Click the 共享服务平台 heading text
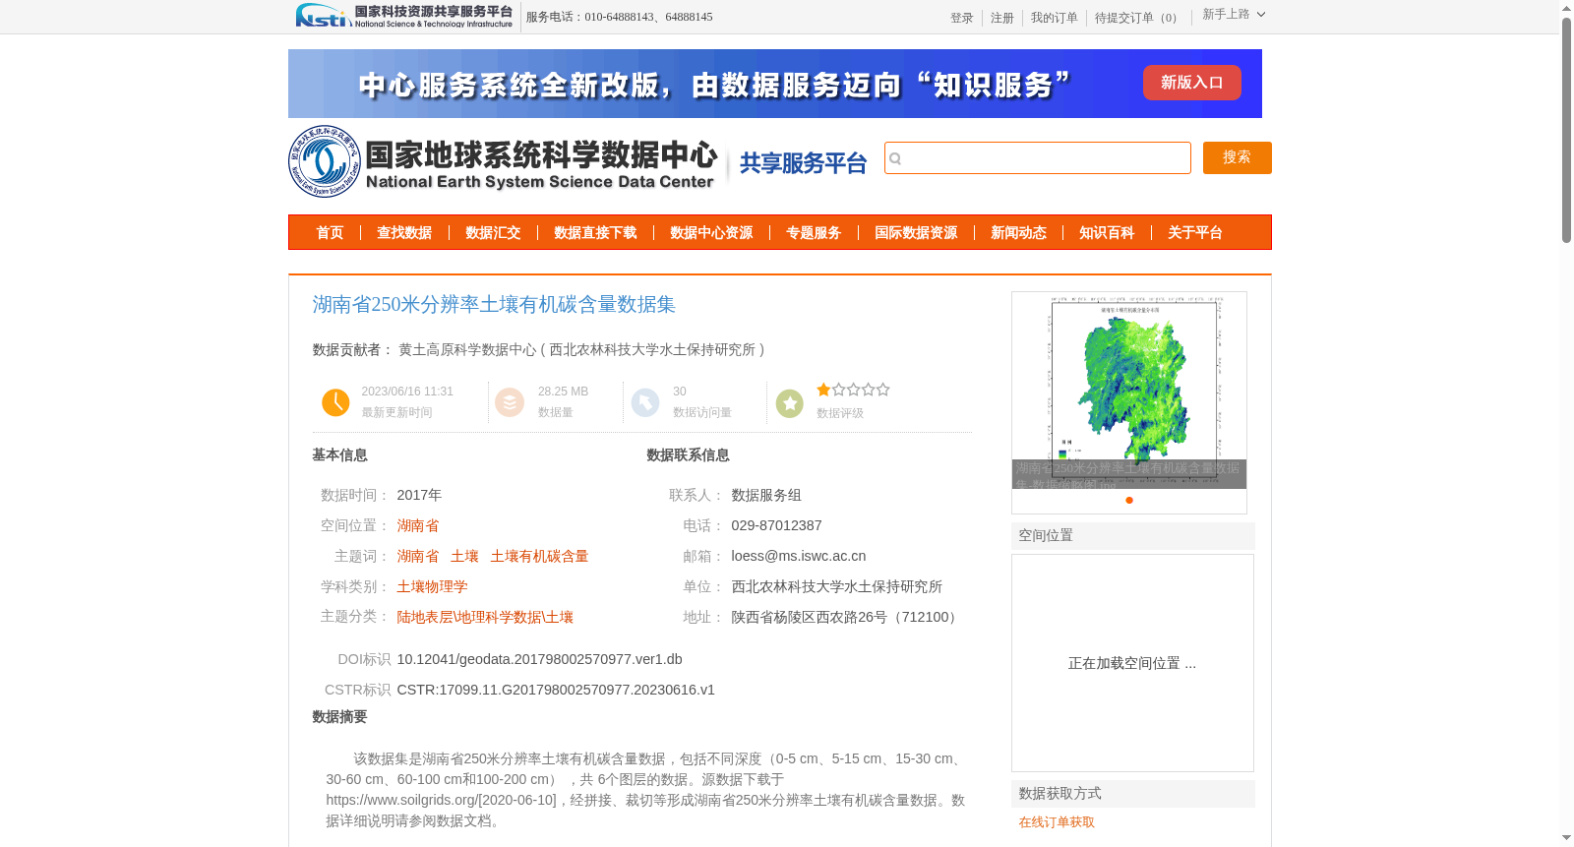The width and height of the screenshot is (1574, 847). coord(803,163)
